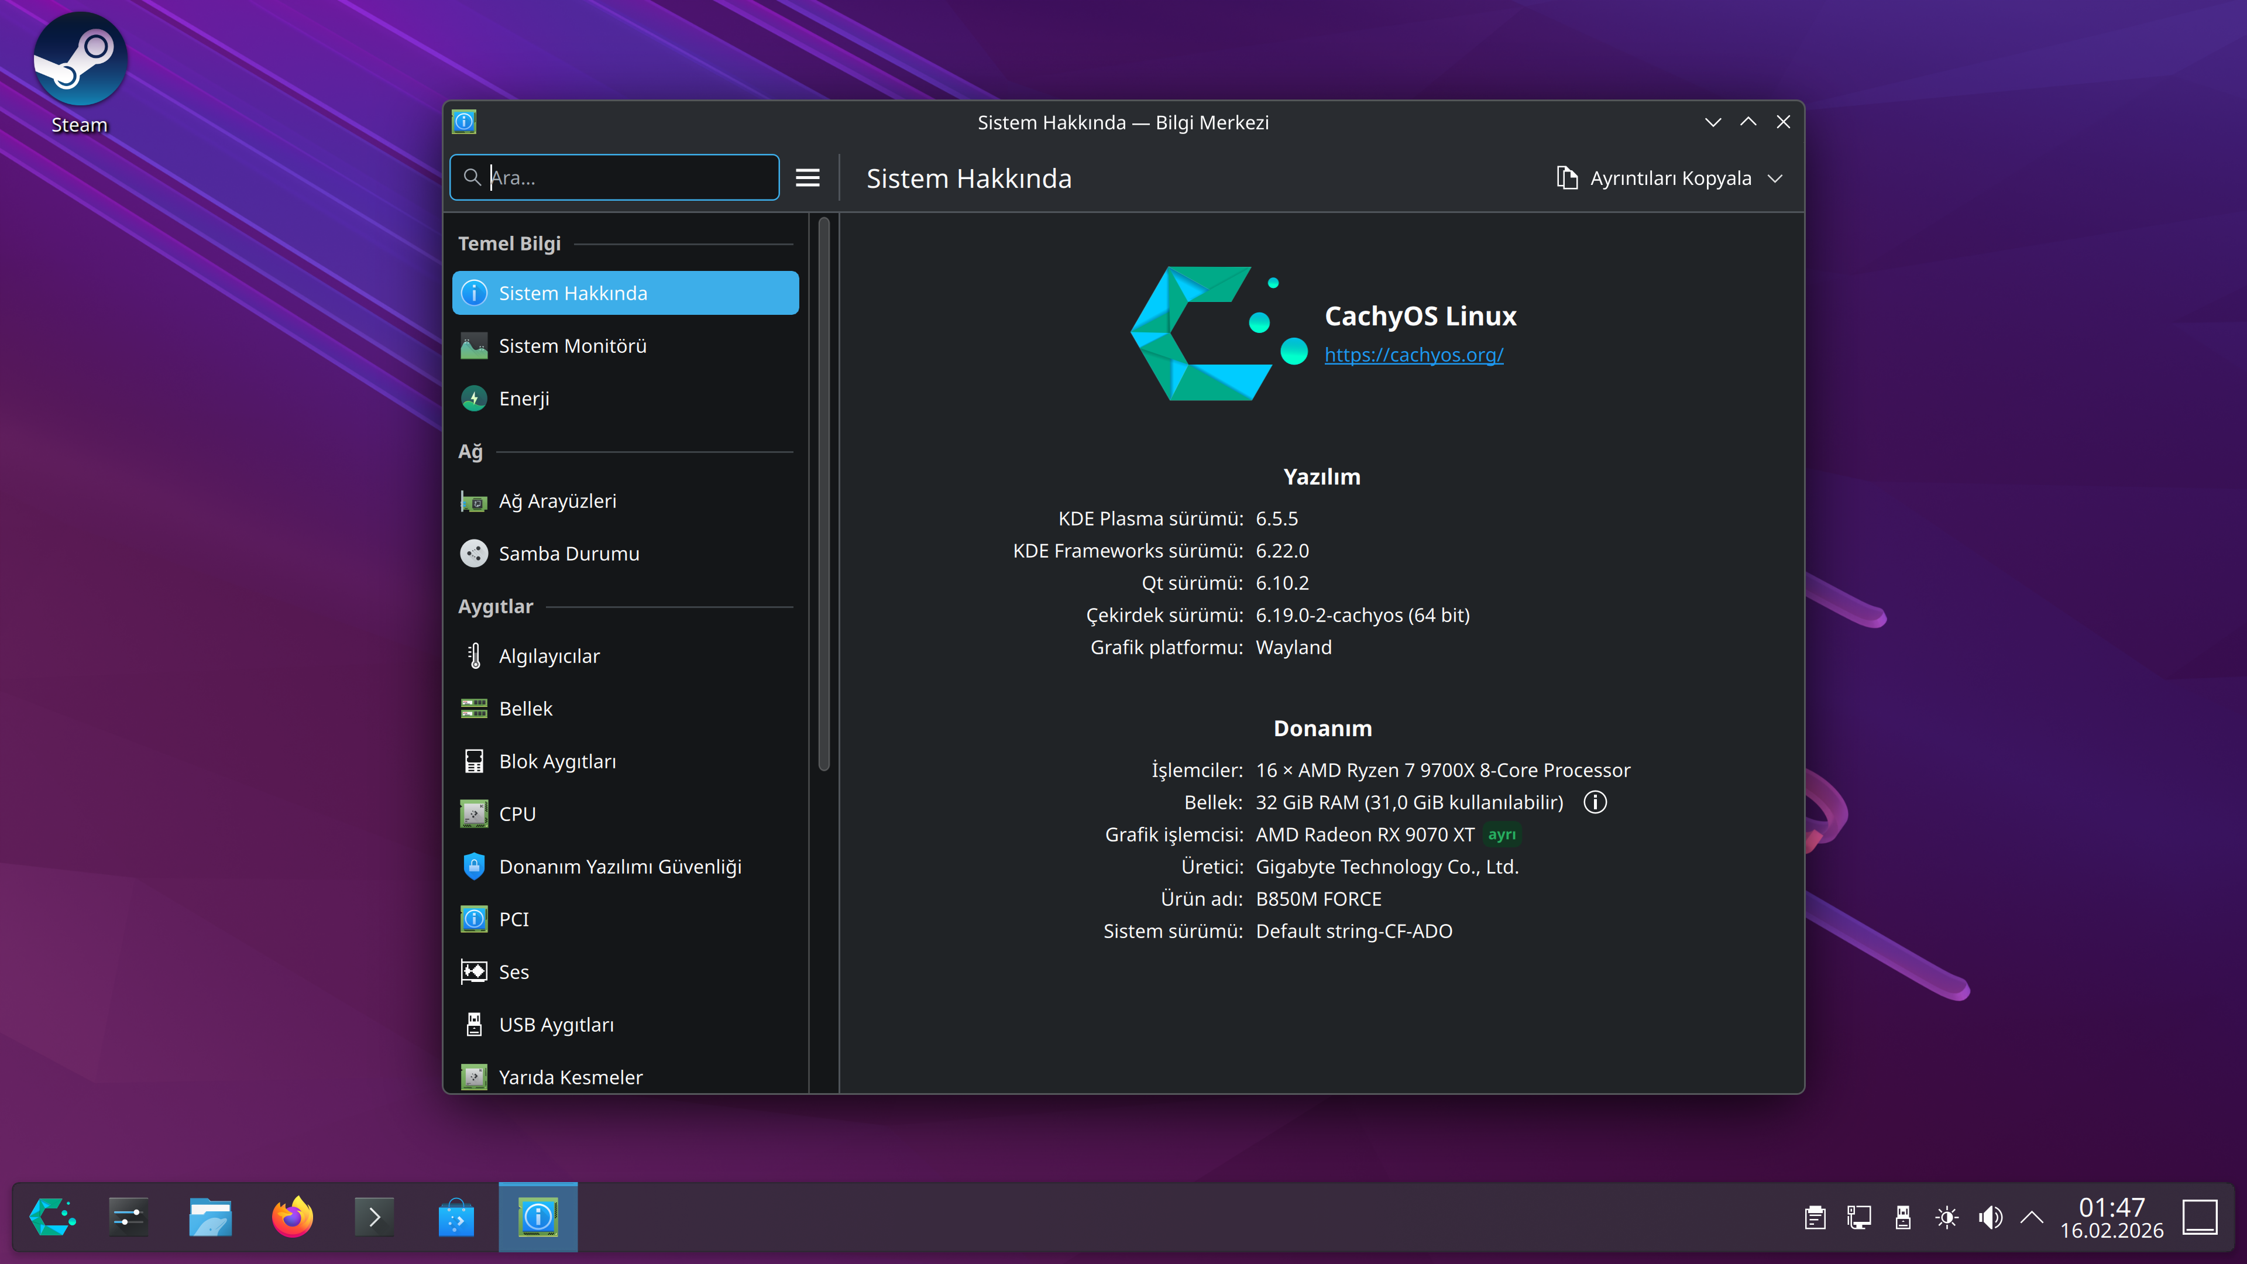
Task: Open the display configuration tray icon
Action: click(x=1859, y=1218)
